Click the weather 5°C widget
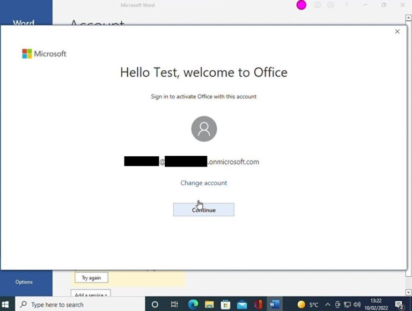Screen dimensions: 412x311 point(308,305)
